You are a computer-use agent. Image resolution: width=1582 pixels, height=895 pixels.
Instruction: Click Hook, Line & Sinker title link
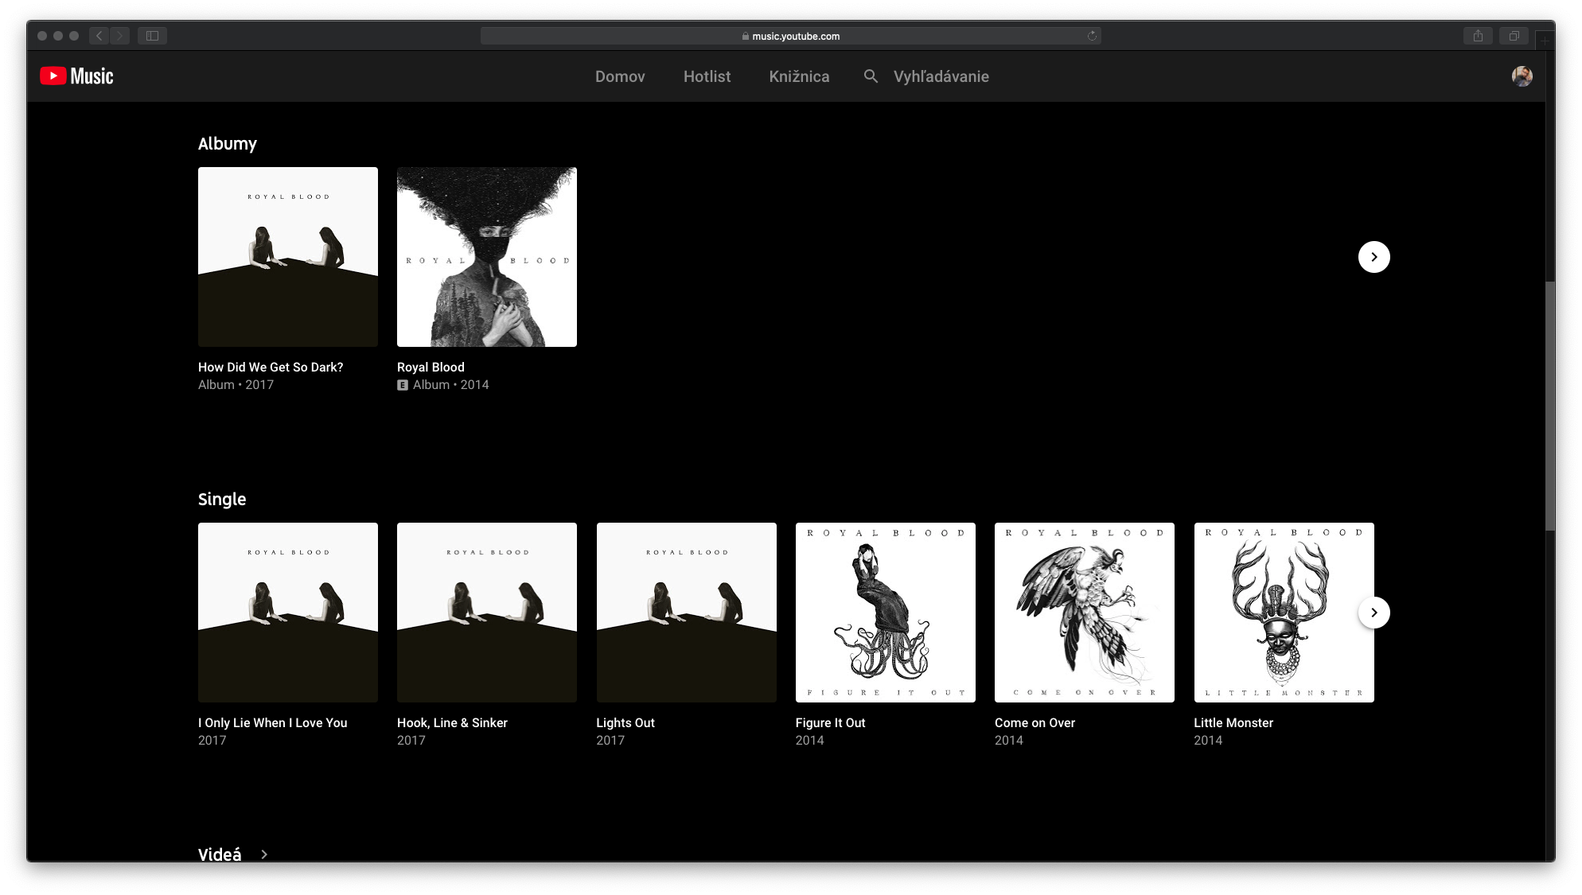(452, 722)
